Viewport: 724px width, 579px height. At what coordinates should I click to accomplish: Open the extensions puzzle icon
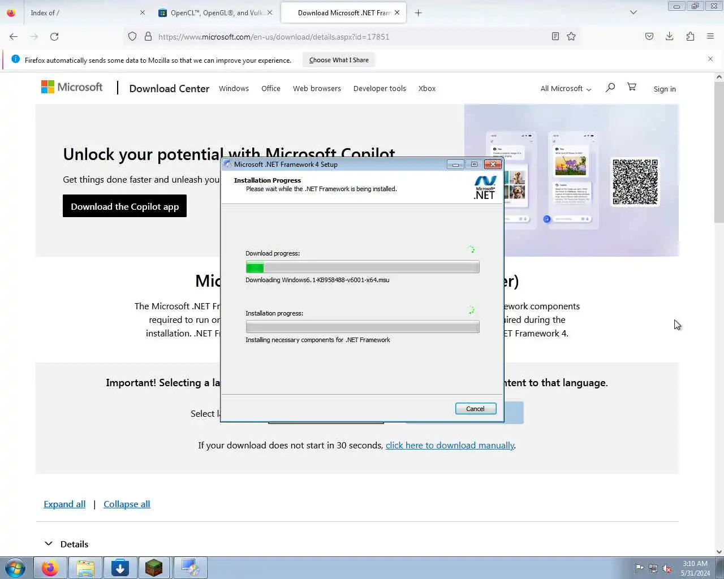pos(690,36)
